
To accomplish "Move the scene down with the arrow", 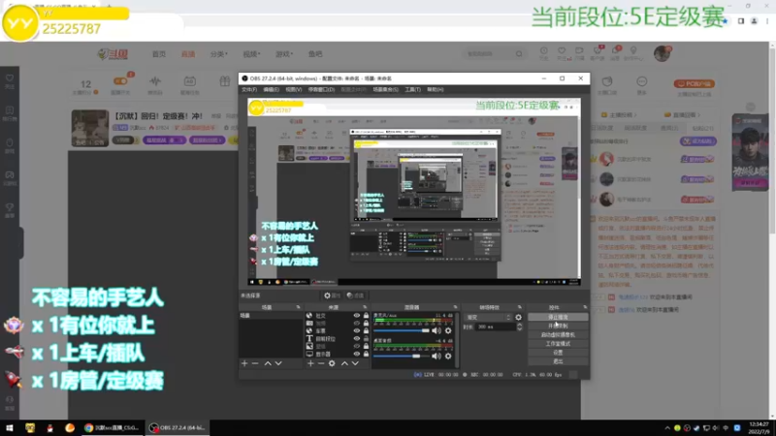I will 278,363.
